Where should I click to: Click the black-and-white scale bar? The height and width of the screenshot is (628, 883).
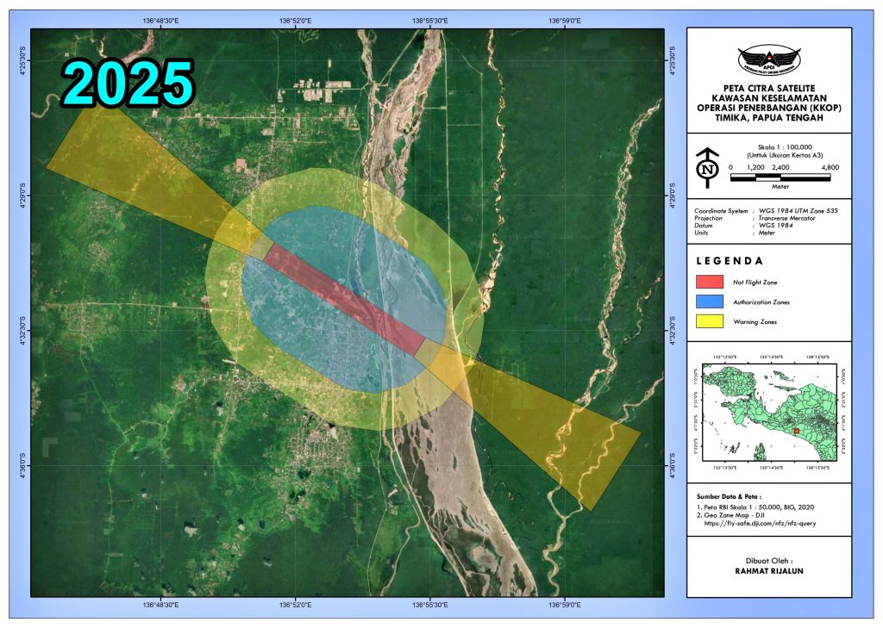tap(780, 177)
